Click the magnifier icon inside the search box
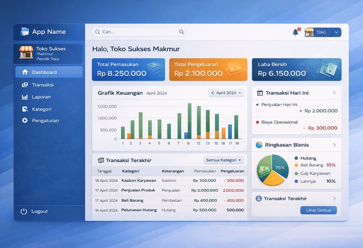The width and height of the screenshot is (363, 248). [181, 32]
